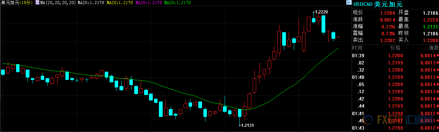Click the 1.2131 low price marker on chart
This screenshot has width=439, height=132.
246,126
